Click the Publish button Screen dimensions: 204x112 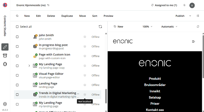pos(180,16)
